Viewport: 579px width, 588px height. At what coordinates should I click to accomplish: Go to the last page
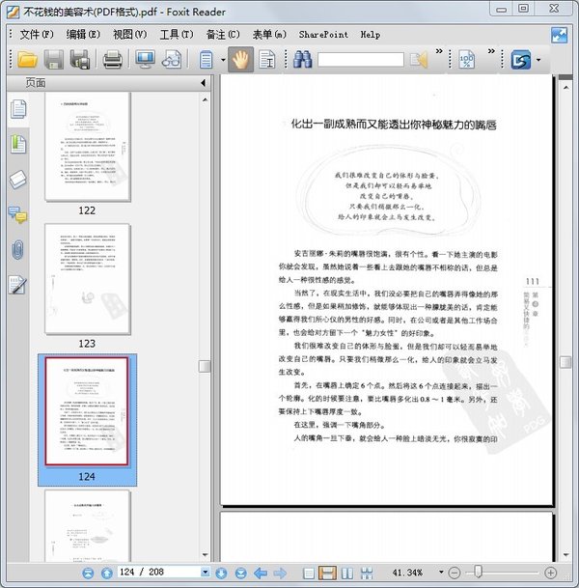click(240, 573)
